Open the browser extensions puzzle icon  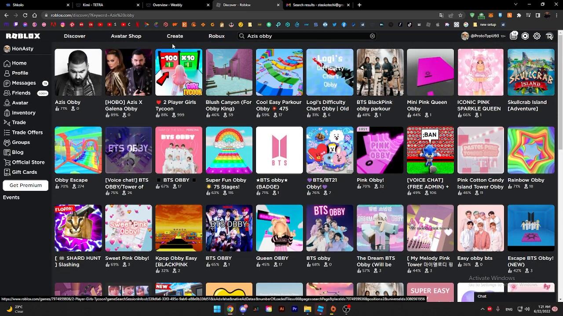519,15
